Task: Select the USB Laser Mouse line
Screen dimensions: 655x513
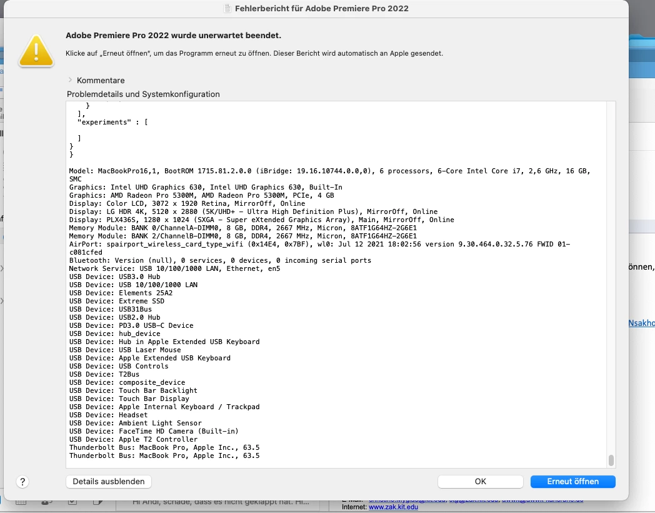Action: click(125, 350)
